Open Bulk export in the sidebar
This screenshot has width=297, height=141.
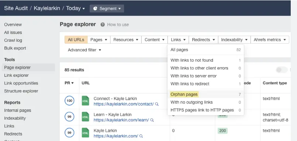[x=15, y=48]
